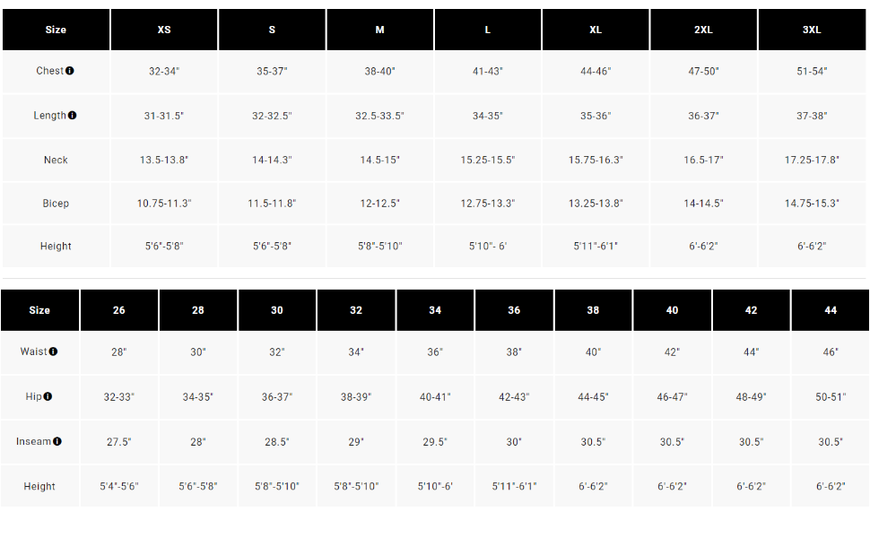Click the Hip info icon
The height and width of the screenshot is (538, 870).
pos(48,396)
